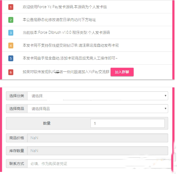Click the arrow on the 请选择商品 dropdown
Screen dimensions: 177x174
165,108
